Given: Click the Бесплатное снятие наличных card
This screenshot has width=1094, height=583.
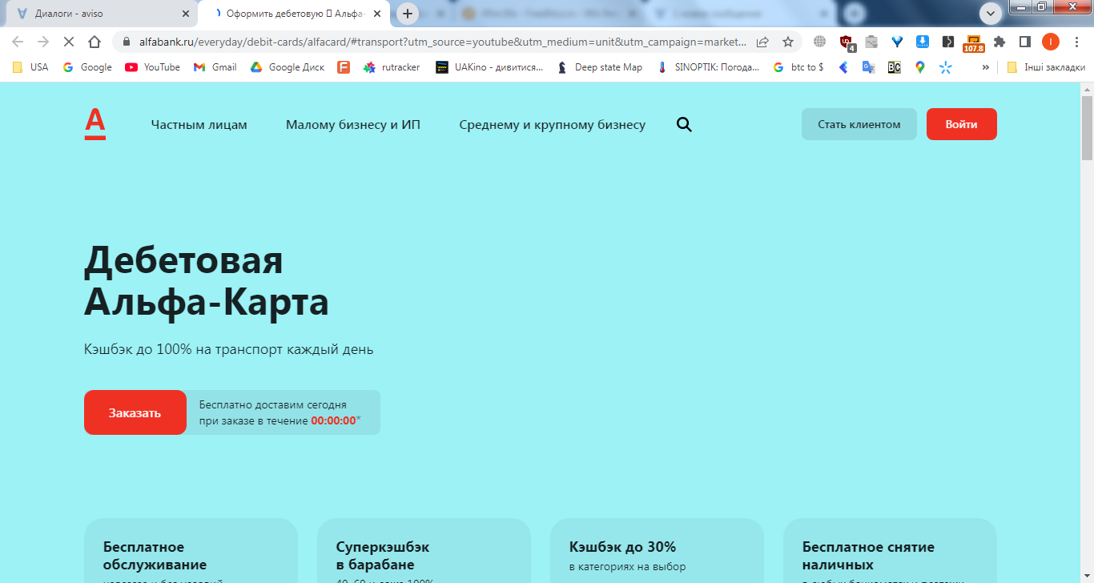Looking at the screenshot, I should [x=890, y=551].
